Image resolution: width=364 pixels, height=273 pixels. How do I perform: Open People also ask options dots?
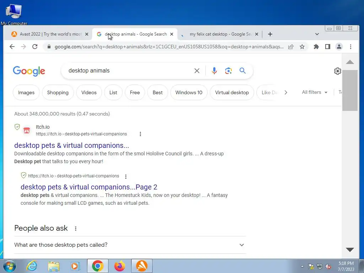75,229
